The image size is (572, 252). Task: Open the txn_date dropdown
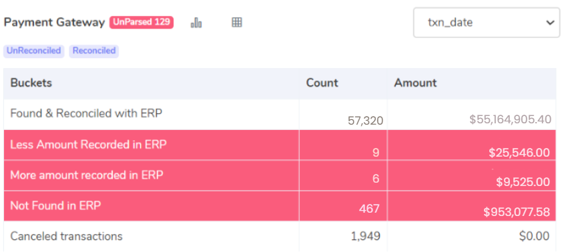[487, 23]
